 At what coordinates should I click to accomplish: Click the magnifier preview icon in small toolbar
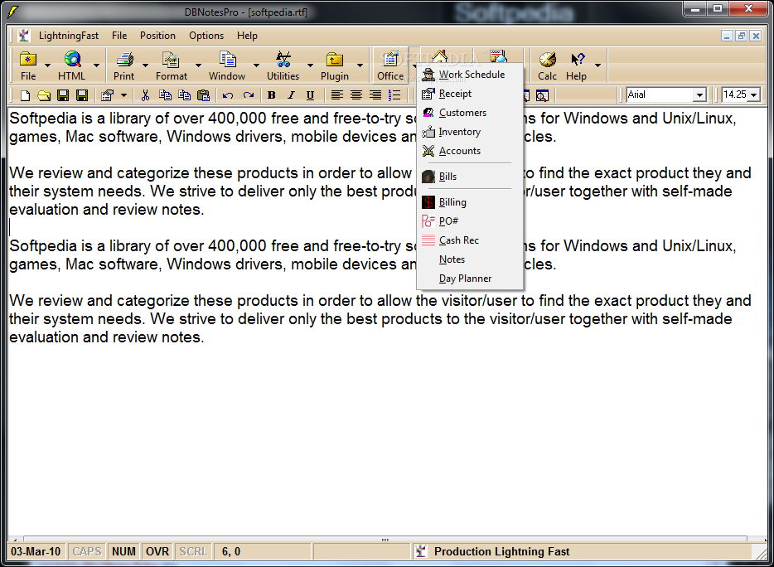(542, 95)
